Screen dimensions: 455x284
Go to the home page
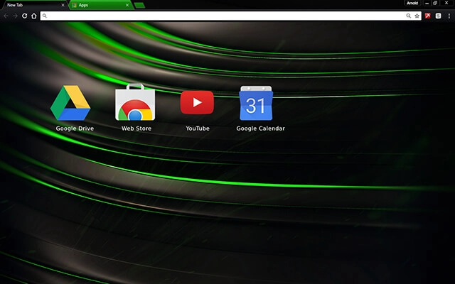(x=34, y=16)
